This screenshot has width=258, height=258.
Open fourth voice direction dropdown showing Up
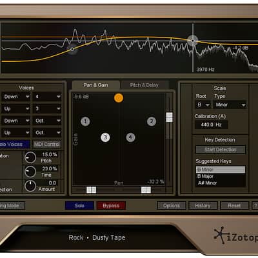tap(15, 133)
